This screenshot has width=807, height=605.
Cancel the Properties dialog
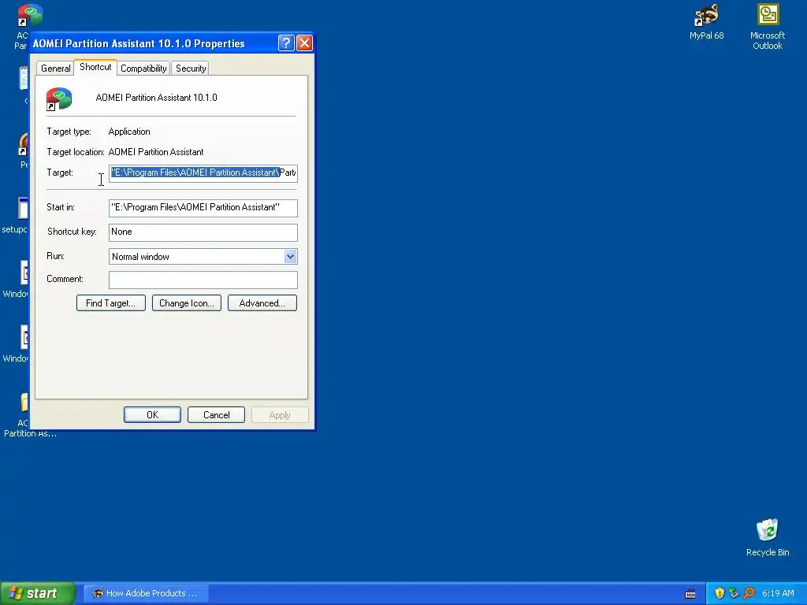[x=216, y=414]
